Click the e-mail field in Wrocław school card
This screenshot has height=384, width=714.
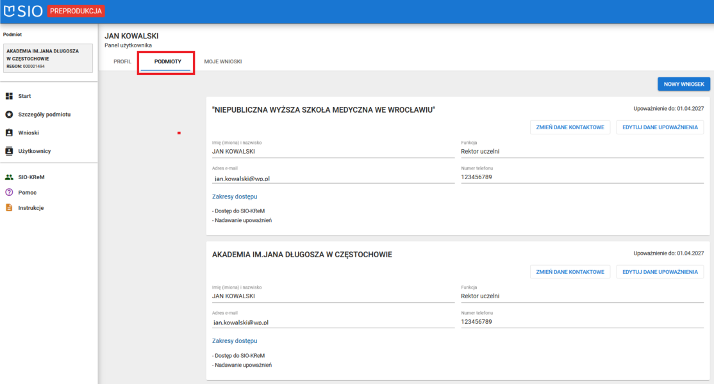[x=333, y=179]
